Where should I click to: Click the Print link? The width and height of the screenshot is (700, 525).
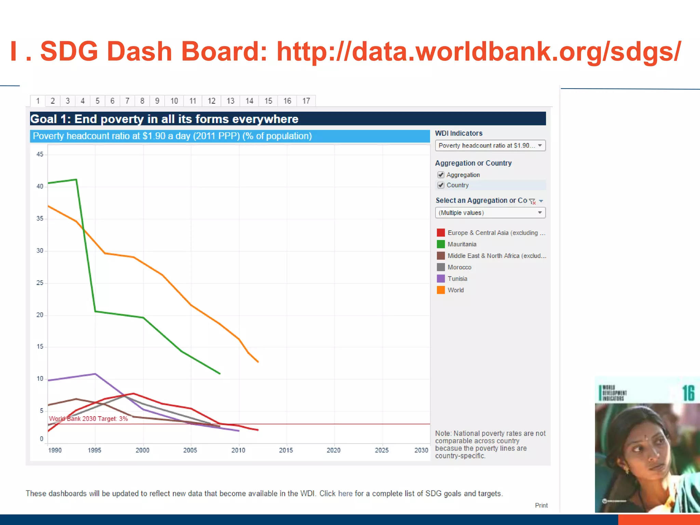tap(541, 505)
